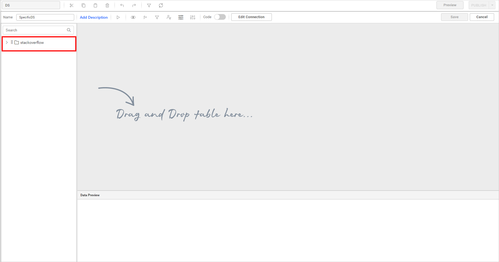
Task: Select the stackoverflow folder item
Action: click(32, 42)
